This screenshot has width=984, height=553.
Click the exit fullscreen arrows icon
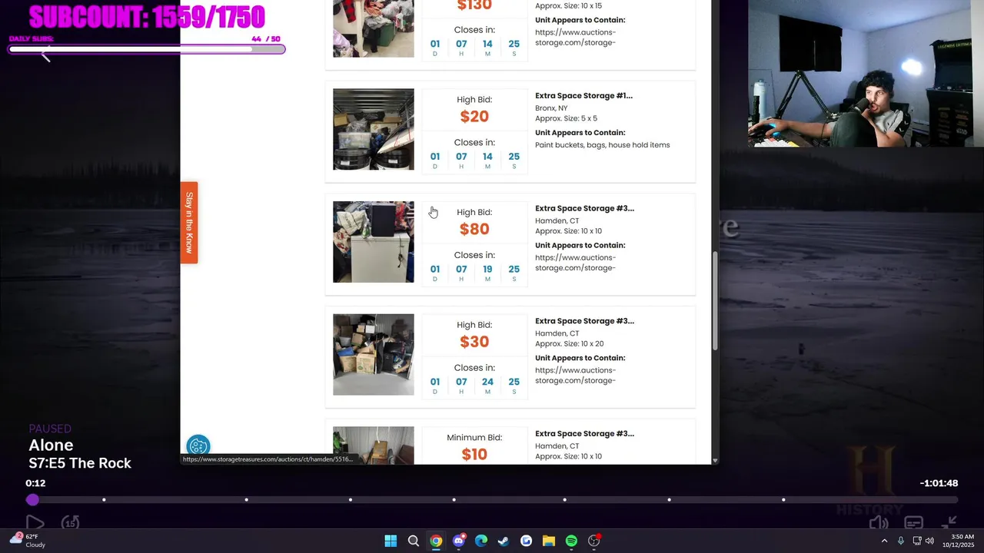tap(949, 523)
